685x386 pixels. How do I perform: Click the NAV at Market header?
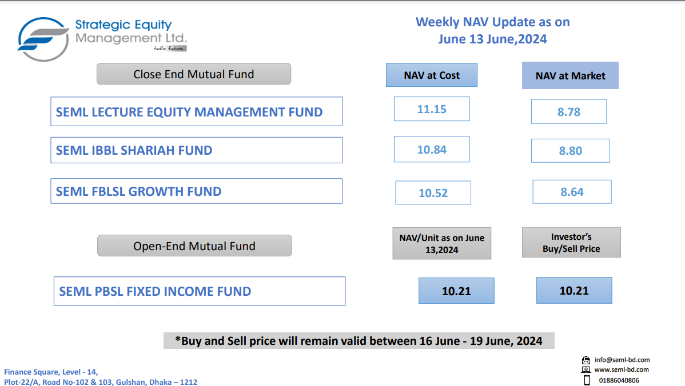570,75
